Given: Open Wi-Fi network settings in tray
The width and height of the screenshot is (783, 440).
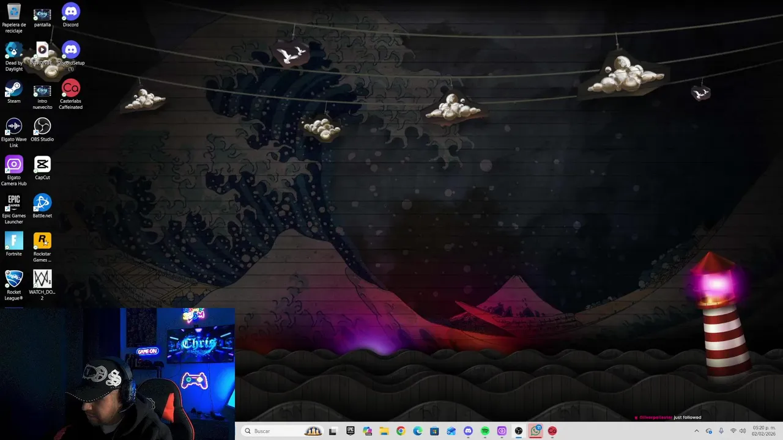Looking at the screenshot, I should [733, 431].
